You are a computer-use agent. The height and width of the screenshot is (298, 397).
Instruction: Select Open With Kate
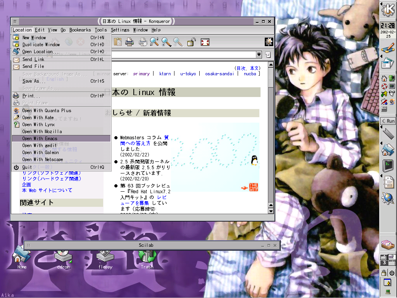click(61, 118)
